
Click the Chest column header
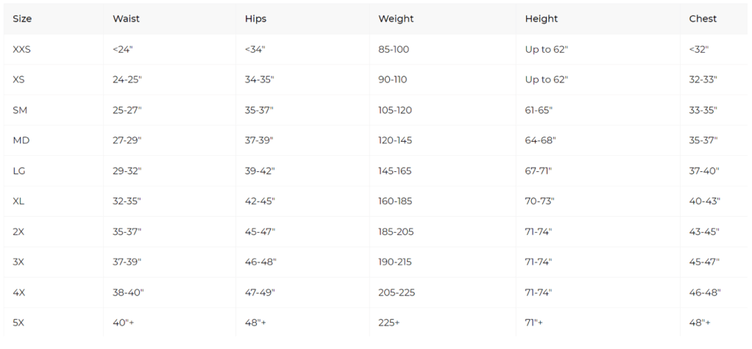click(x=703, y=19)
